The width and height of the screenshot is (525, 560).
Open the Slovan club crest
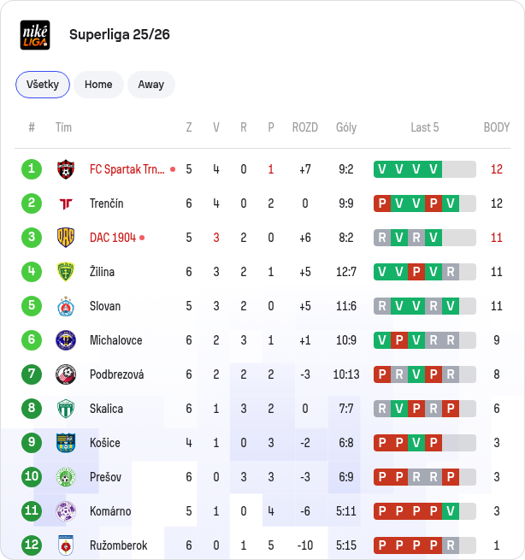(x=66, y=306)
